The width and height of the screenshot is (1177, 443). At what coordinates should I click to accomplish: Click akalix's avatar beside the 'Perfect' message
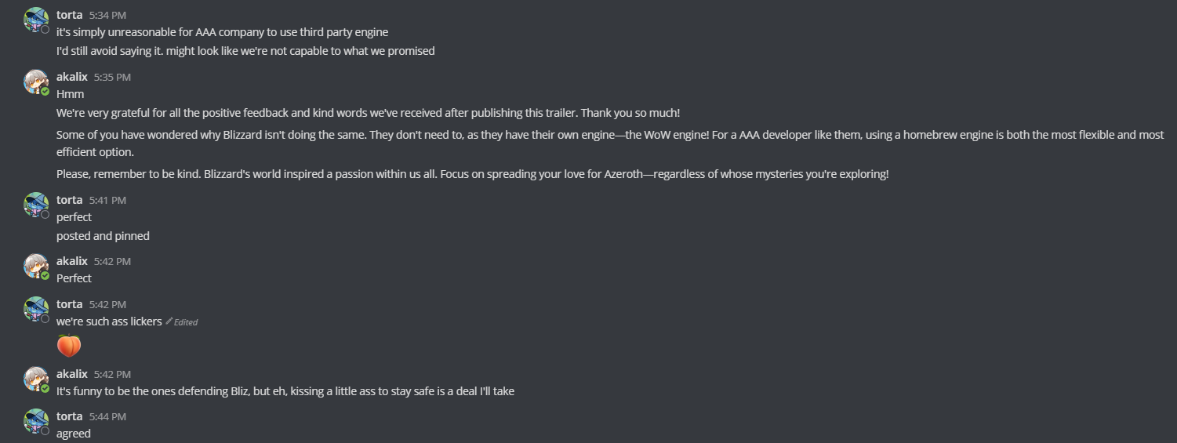tap(36, 266)
